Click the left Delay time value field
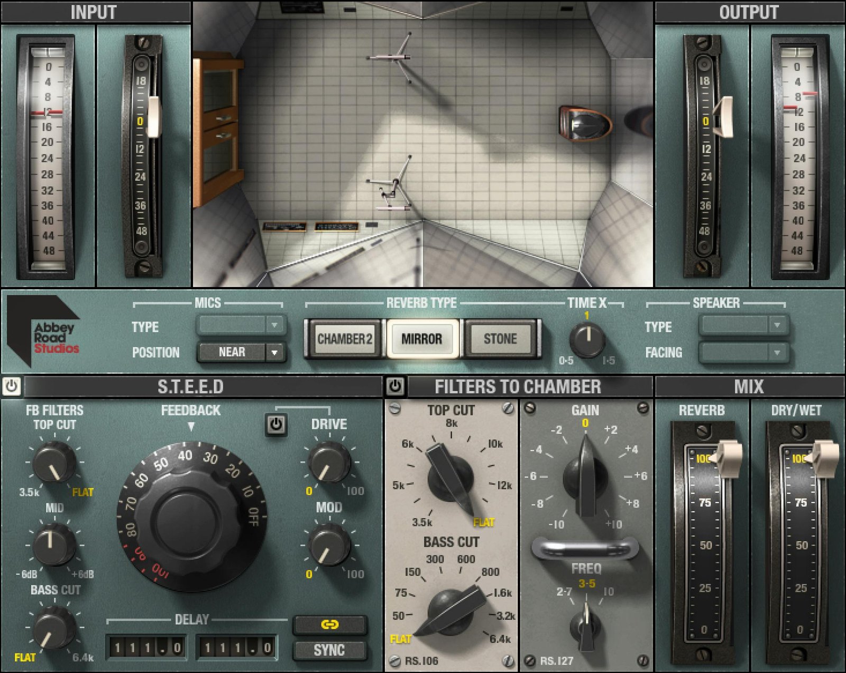The width and height of the screenshot is (846, 673). 146,647
